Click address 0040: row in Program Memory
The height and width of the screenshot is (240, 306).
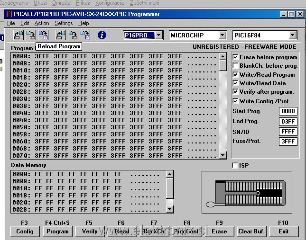tap(115, 113)
